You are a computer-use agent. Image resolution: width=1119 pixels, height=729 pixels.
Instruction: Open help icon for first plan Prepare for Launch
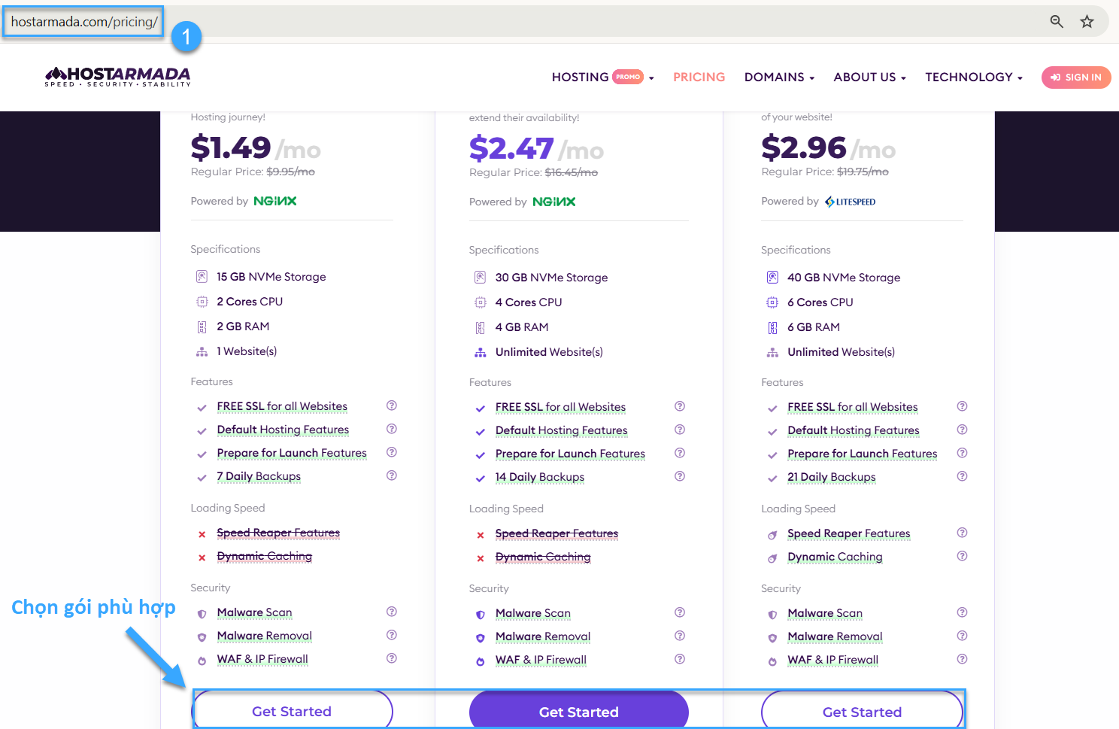[392, 452]
